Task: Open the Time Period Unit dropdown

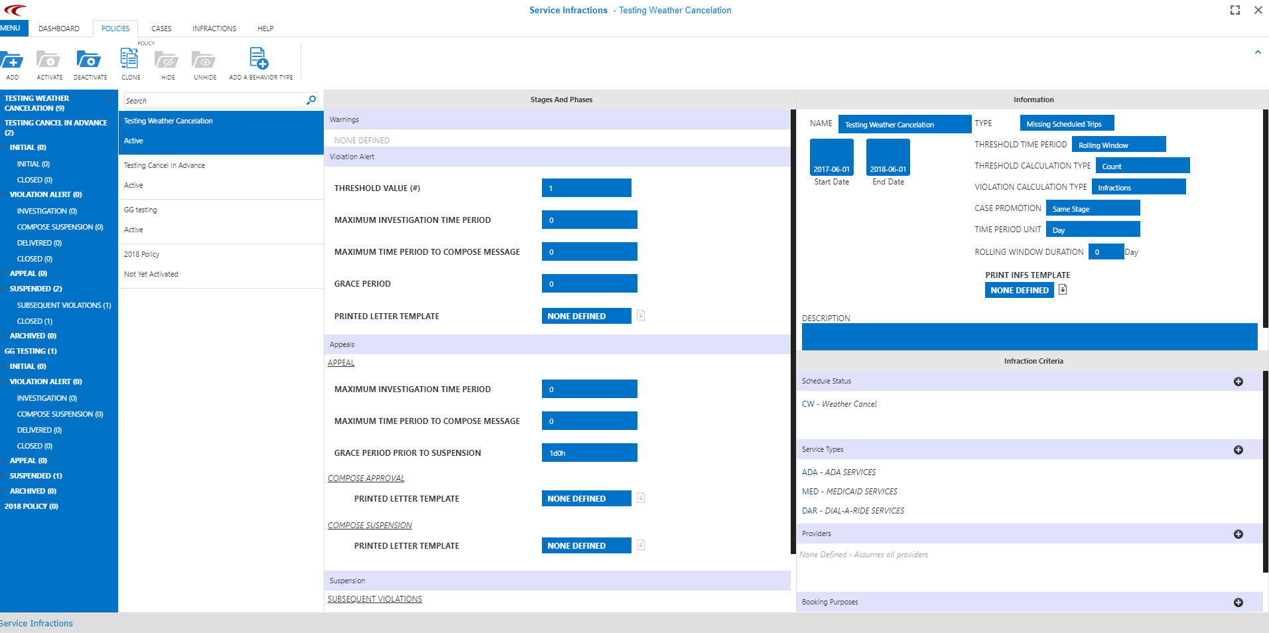Action: [x=1093, y=230]
